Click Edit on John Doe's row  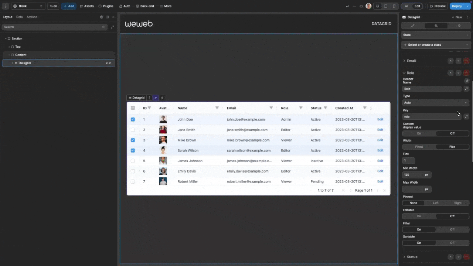pyautogui.click(x=380, y=119)
